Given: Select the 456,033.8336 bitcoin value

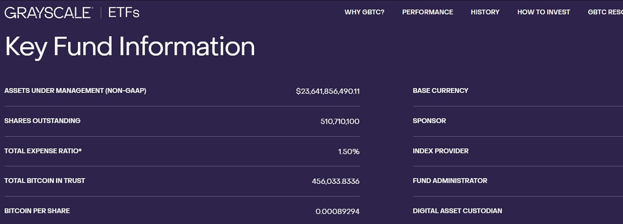Looking at the screenshot, I should (x=335, y=181).
